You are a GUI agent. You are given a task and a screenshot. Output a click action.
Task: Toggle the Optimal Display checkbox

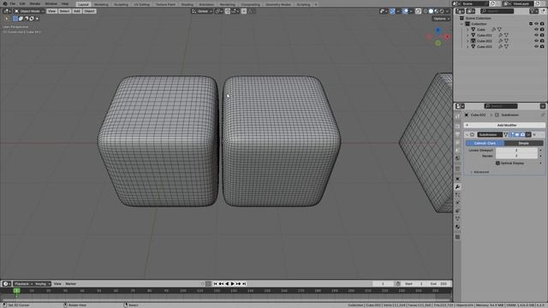click(497, 163)
